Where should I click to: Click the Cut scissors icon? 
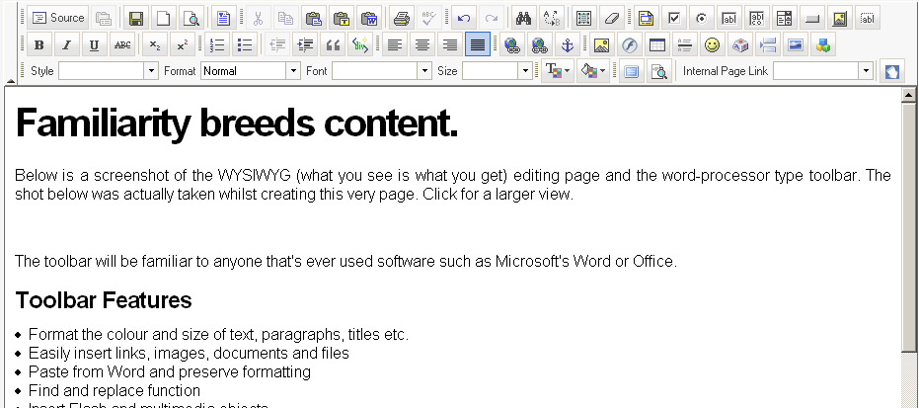pyautogui.click(x=258, y=18)
